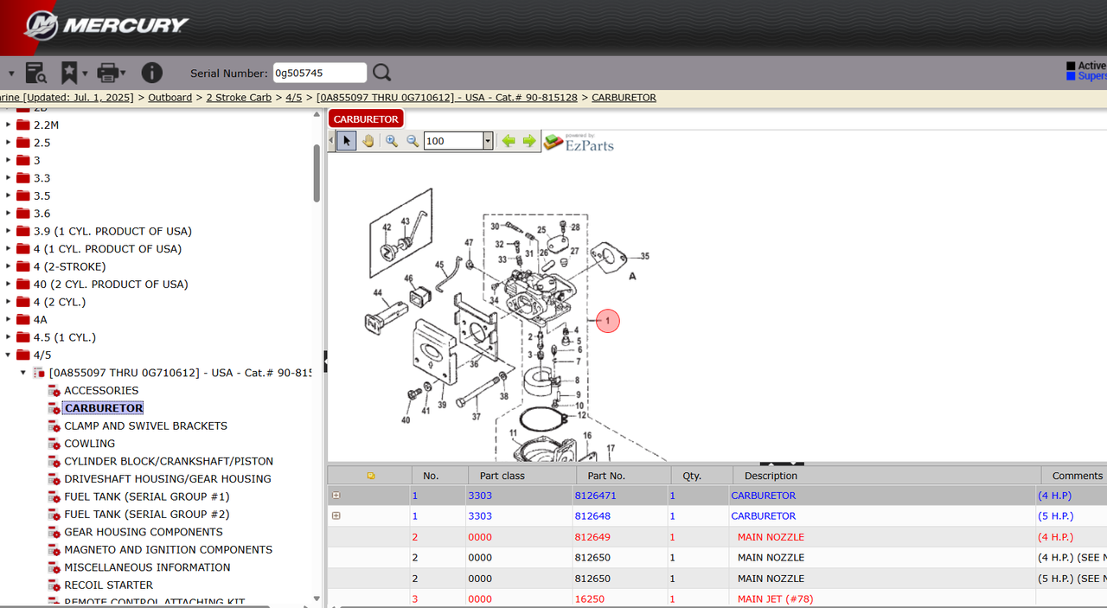Open MISCELLANEOUS INFORMATION
The width and height of the screenshot is (1107, 608).
[x=147, y=567]
